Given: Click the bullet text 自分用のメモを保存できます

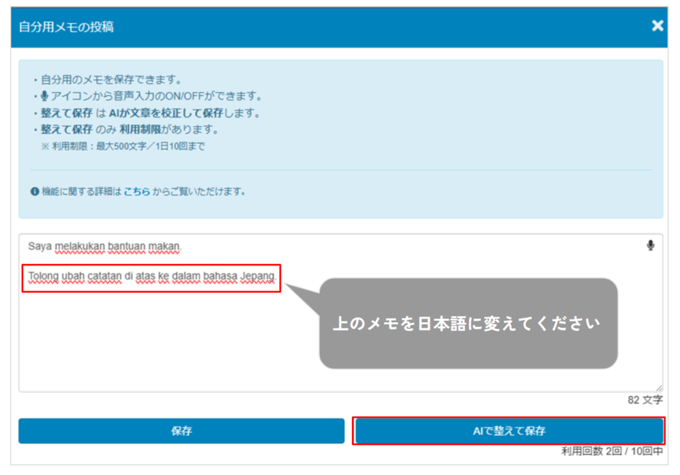Looking at the screenshot, I should (111, 80).
